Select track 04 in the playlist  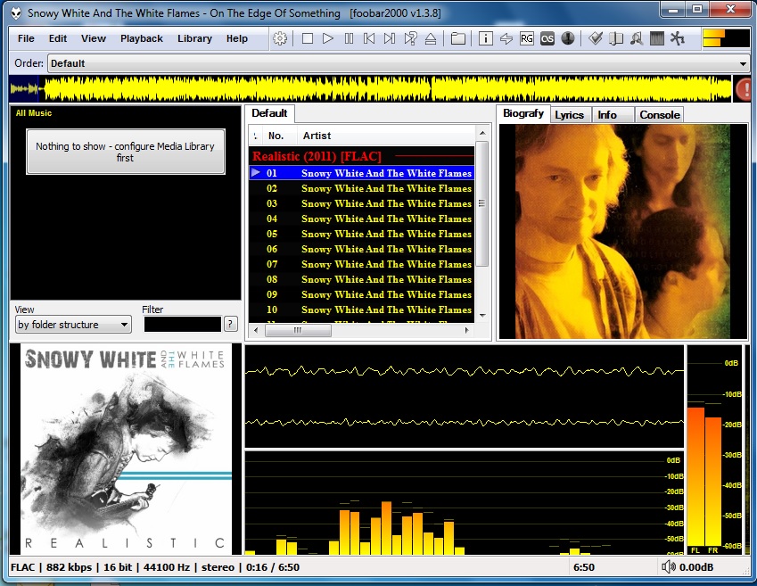coord(362,219)
